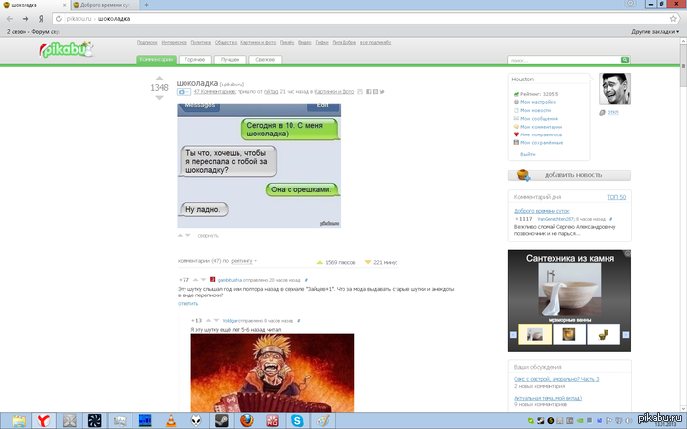
Task: Expand the comment sorting dropdown
Action: pyautogui.click(x=242, y=261)
